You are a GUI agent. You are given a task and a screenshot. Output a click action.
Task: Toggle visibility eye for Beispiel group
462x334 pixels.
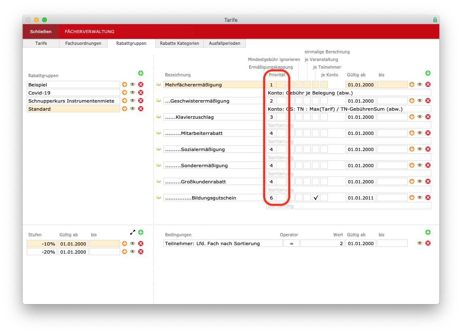(x=133, y=84)
